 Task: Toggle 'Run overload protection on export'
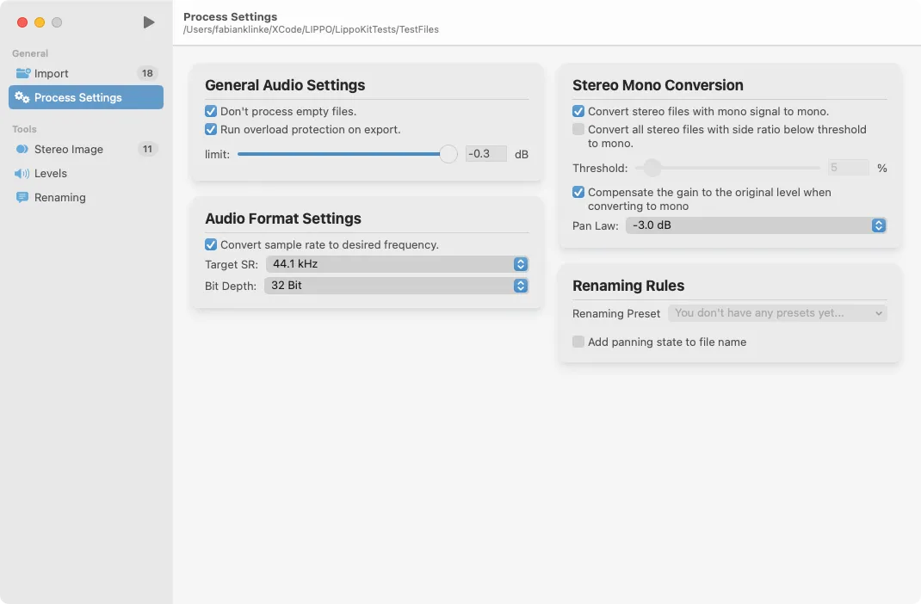coord(211,127)
